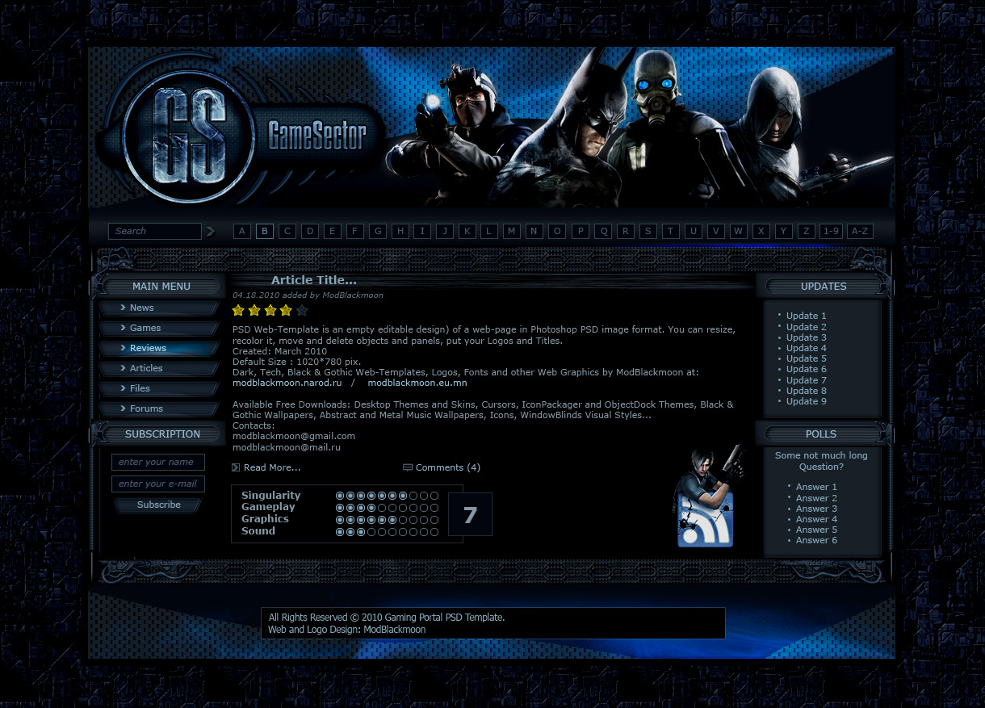Open the Files menu item

[159, 388]
